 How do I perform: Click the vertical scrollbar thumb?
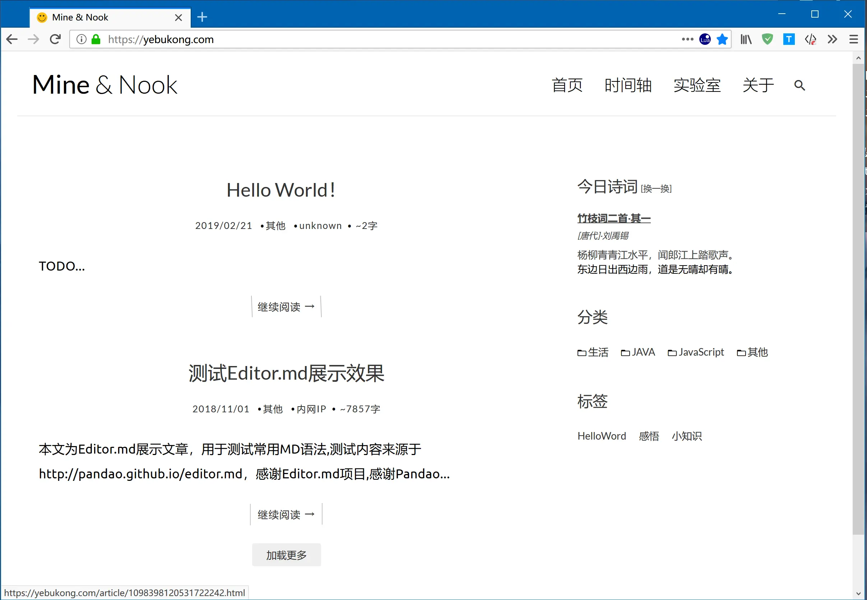[x=858, y=299]
